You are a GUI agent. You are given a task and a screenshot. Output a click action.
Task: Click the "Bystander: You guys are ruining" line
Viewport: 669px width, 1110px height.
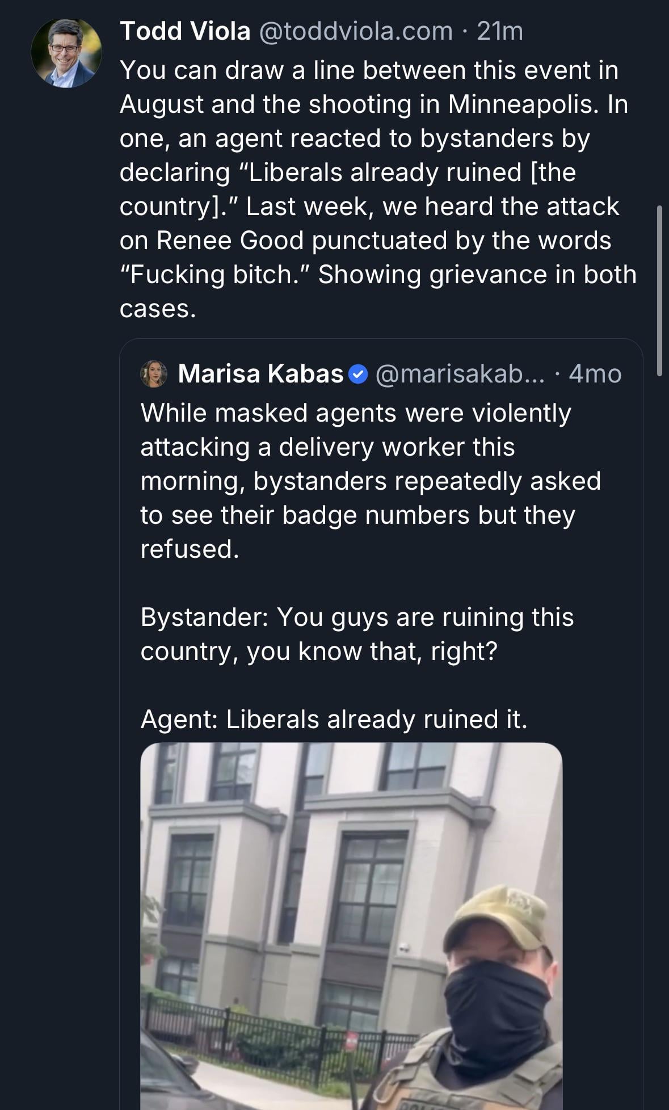pyautogui.click(x=357, y=617)
